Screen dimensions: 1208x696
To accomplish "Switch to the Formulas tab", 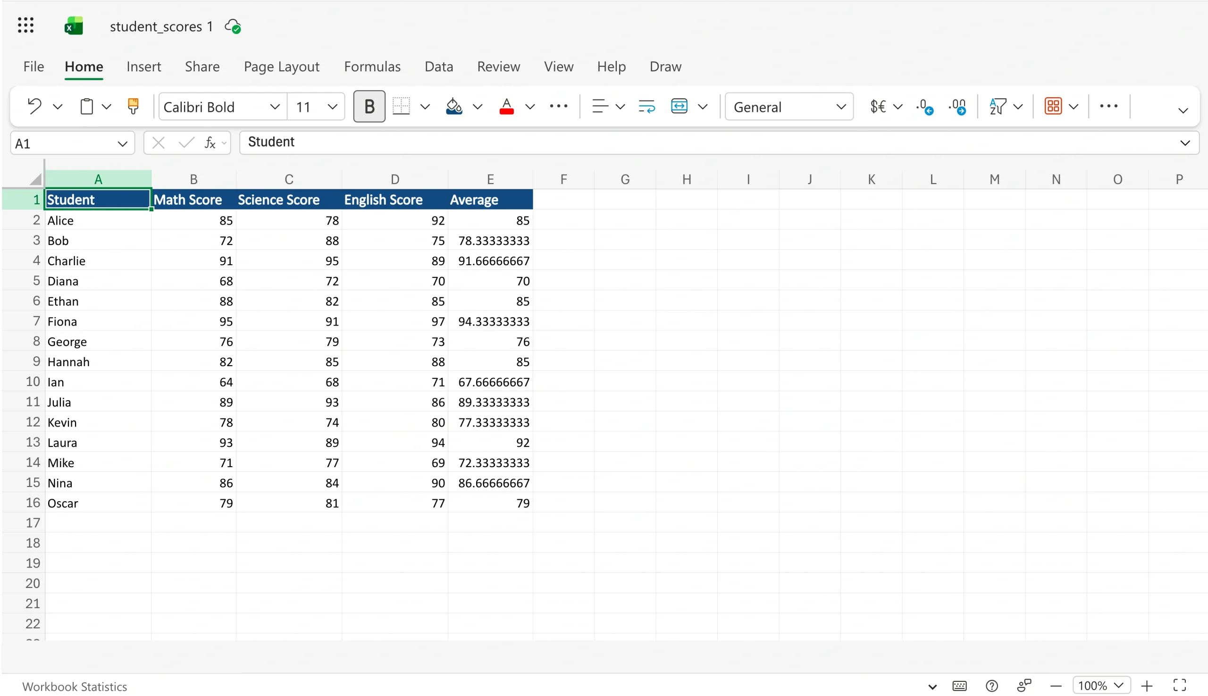I will [x=372, y=67].
